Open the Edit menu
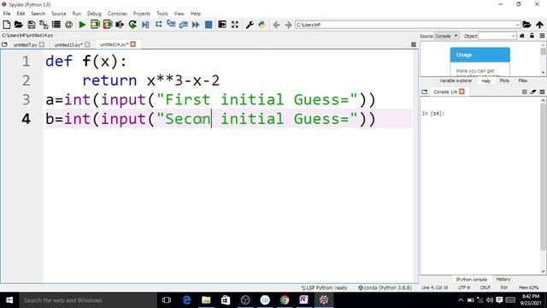This screenshot has height=308, width=547. pyautogui.click(x=21, y=14)
